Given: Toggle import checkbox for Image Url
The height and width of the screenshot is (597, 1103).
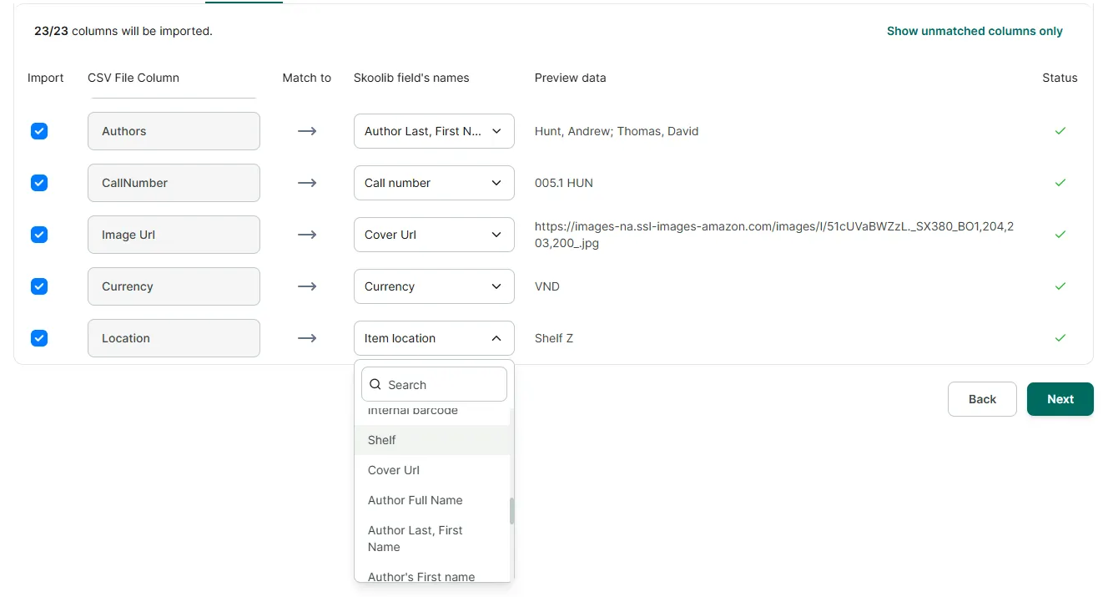Looking at the screenshot, I should 39,235.
